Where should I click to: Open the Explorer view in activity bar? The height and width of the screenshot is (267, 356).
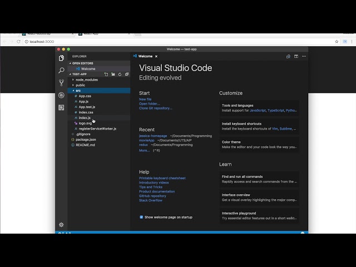(61, 58)
